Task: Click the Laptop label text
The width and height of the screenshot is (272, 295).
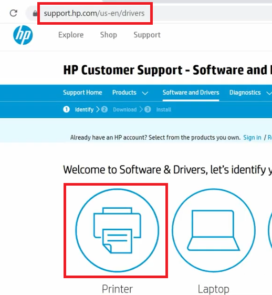Action: [214, 289]
